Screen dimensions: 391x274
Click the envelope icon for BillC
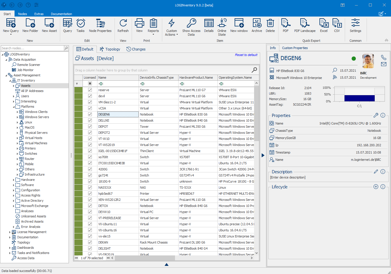tap(384, 64)
